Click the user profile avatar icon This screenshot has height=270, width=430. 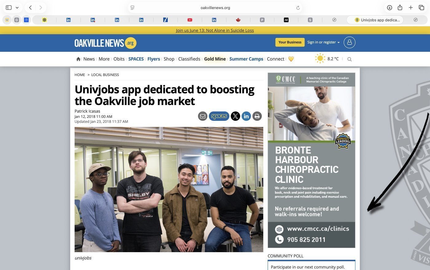[x=350, y=42]
